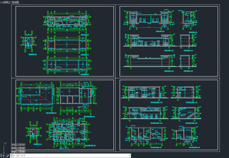Open command line customize wrench menu
Image resolution: width=229 pixels, height=158 pixels.
[x=7, y=156]
